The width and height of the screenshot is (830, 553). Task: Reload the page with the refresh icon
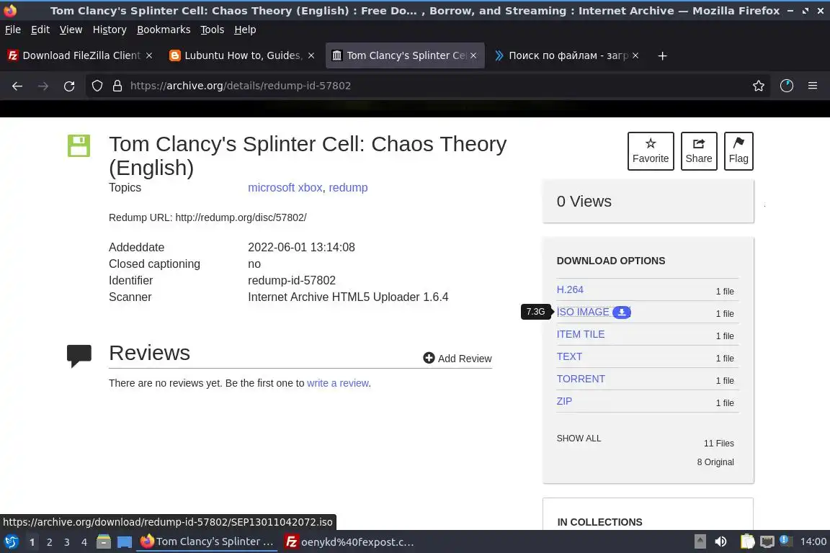pos(69,86)
